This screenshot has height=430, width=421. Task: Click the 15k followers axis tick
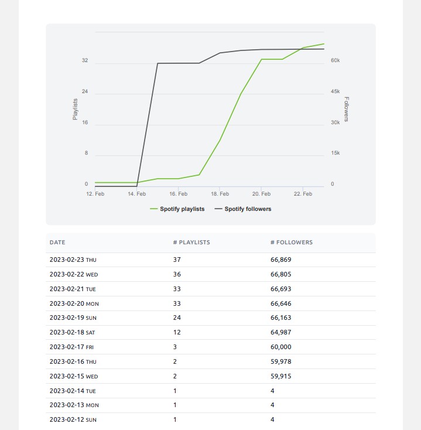[335, 153]
